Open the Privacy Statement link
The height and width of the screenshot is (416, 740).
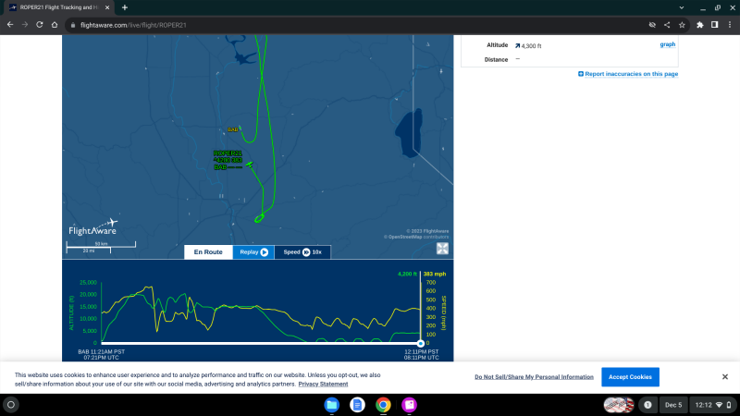pos(323,384)
